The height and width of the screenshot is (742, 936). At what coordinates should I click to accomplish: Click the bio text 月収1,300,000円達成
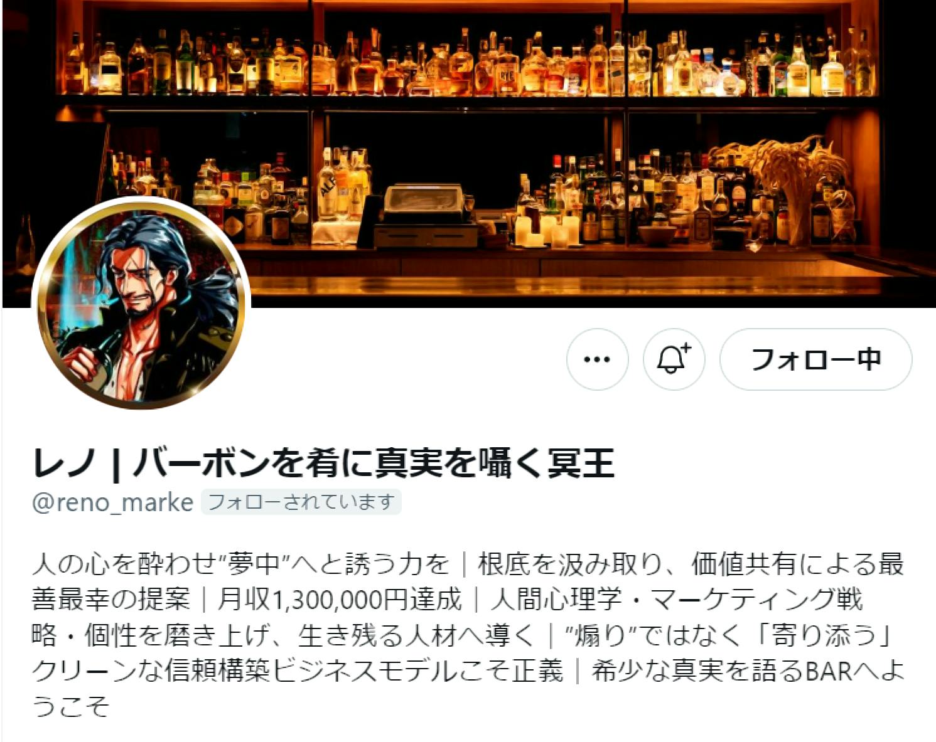[339, 600]
